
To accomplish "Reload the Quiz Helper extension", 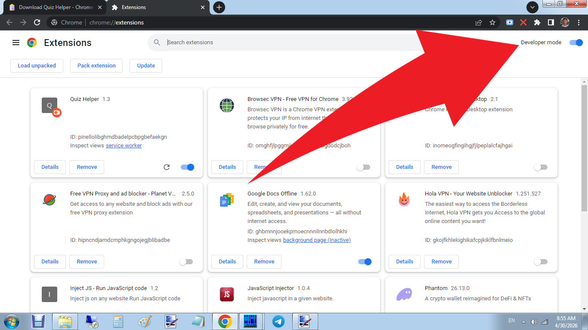I will click(x=167, y=167).
